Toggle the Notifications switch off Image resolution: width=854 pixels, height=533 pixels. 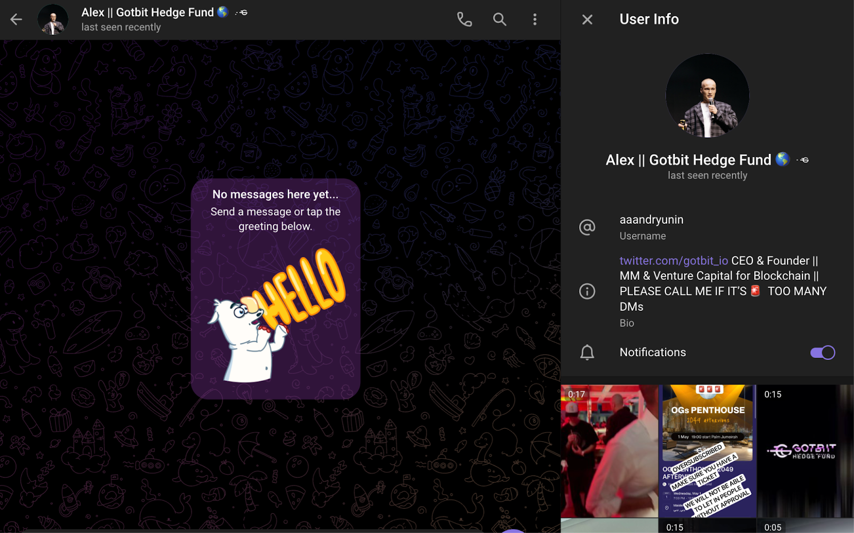[823, 352]
